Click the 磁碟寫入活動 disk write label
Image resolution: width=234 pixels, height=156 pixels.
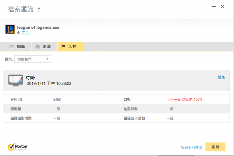coord(134,118)
